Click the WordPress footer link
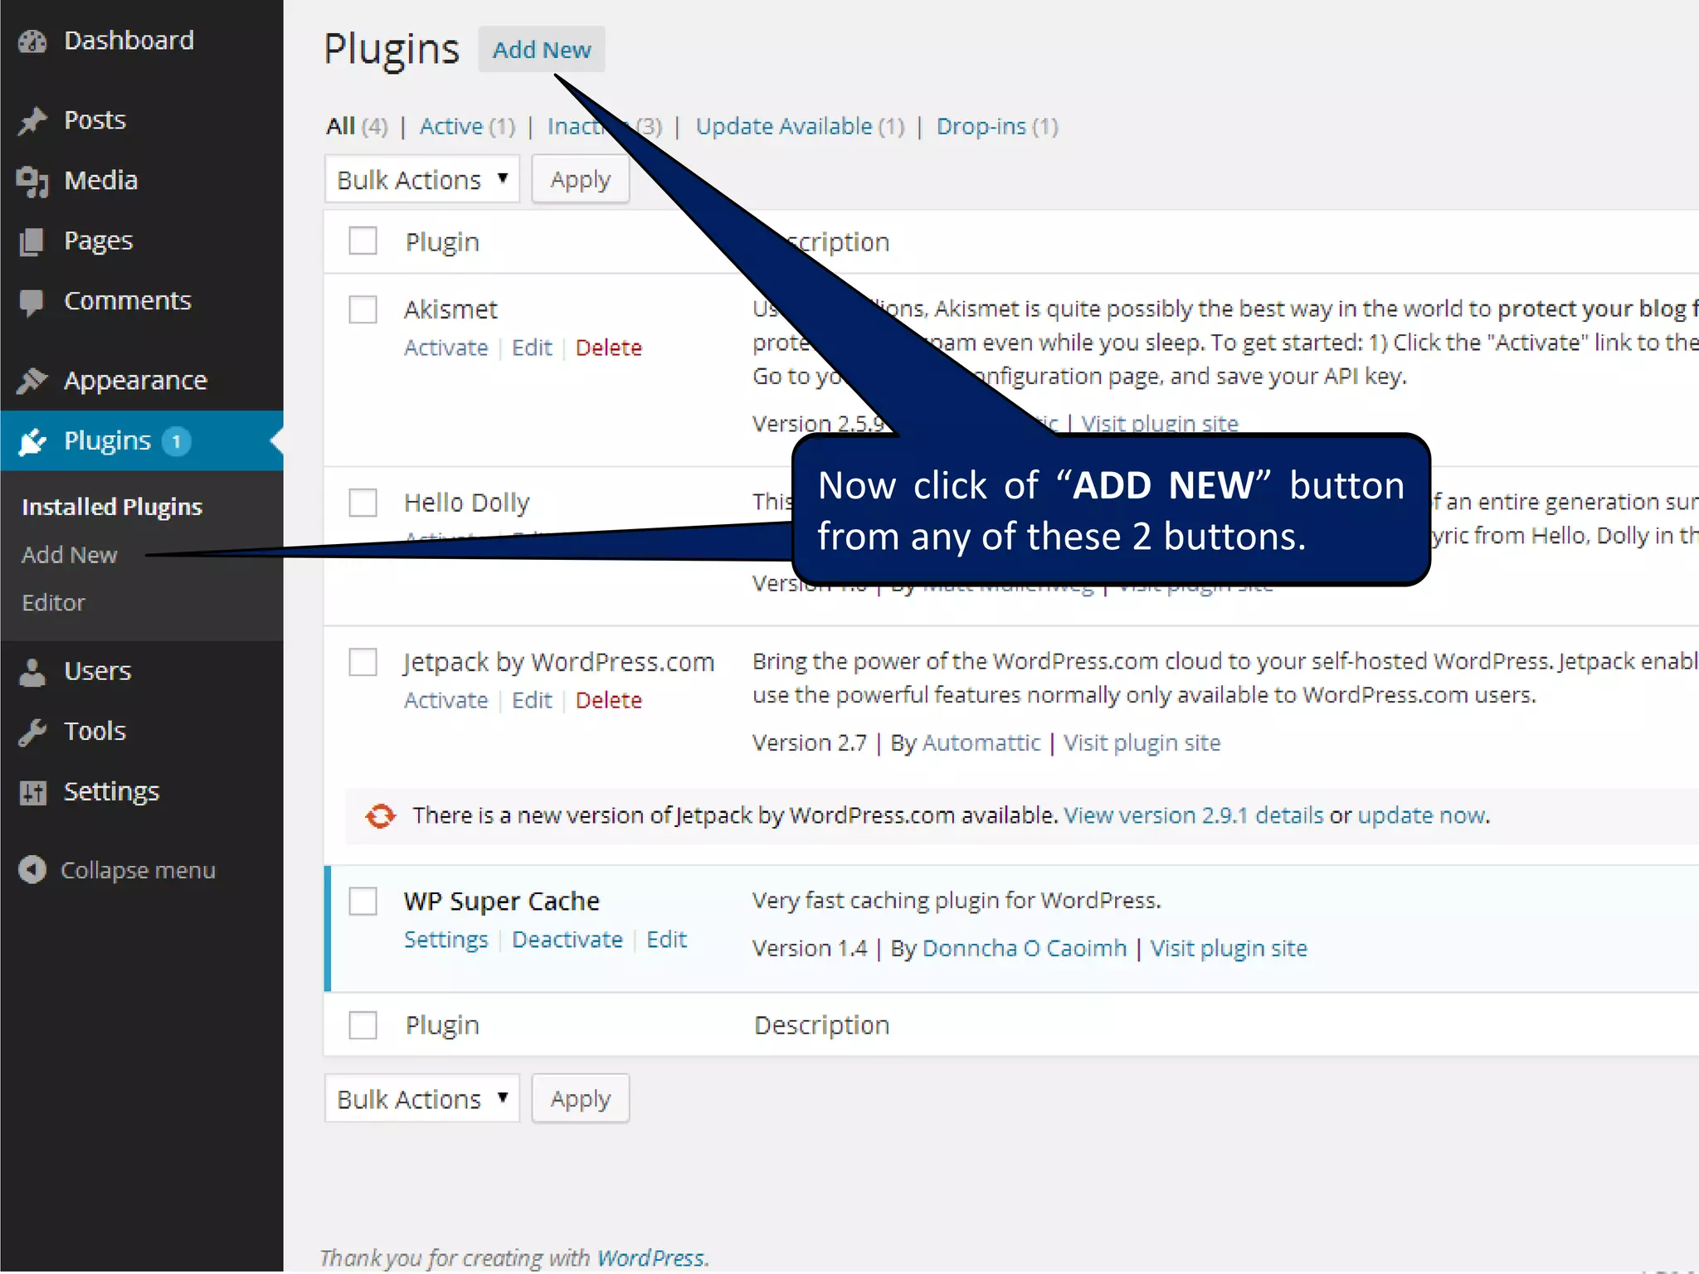This screenshot has width=1699, height=1274. coord(651,1258)
